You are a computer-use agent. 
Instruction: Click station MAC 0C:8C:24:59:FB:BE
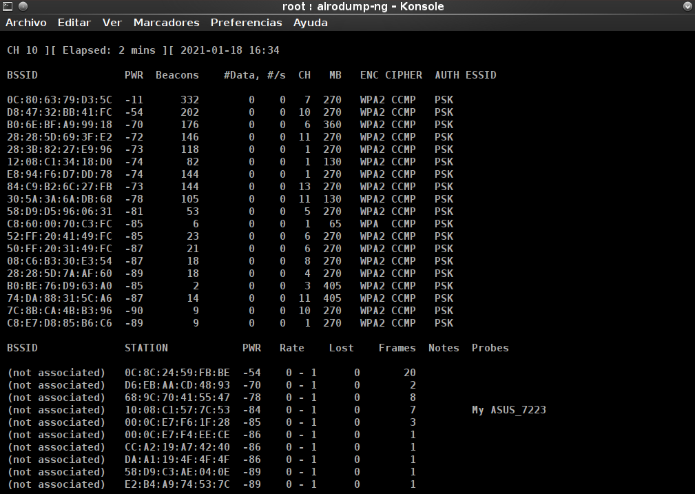[177, 373]
